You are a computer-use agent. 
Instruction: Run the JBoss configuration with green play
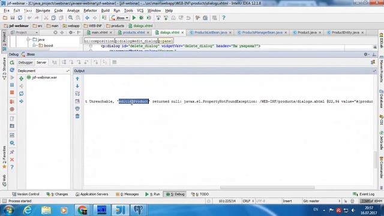click(x=134, y=18)
